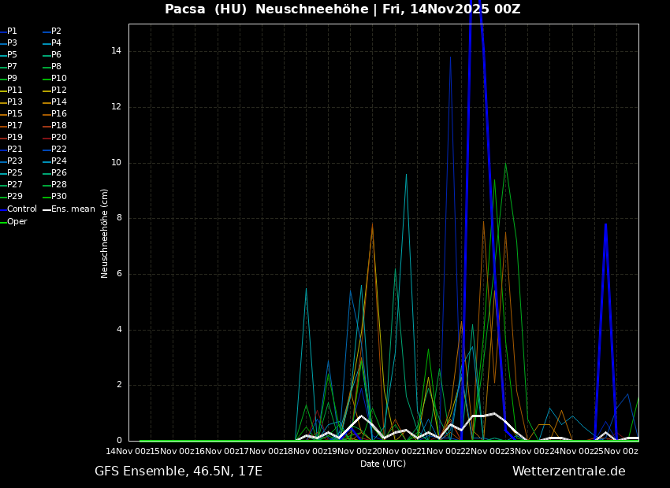This screenshot has width=670, height=488.
Task: Click the Wetterzentrale.de watermark text
Action: point(568,471)
